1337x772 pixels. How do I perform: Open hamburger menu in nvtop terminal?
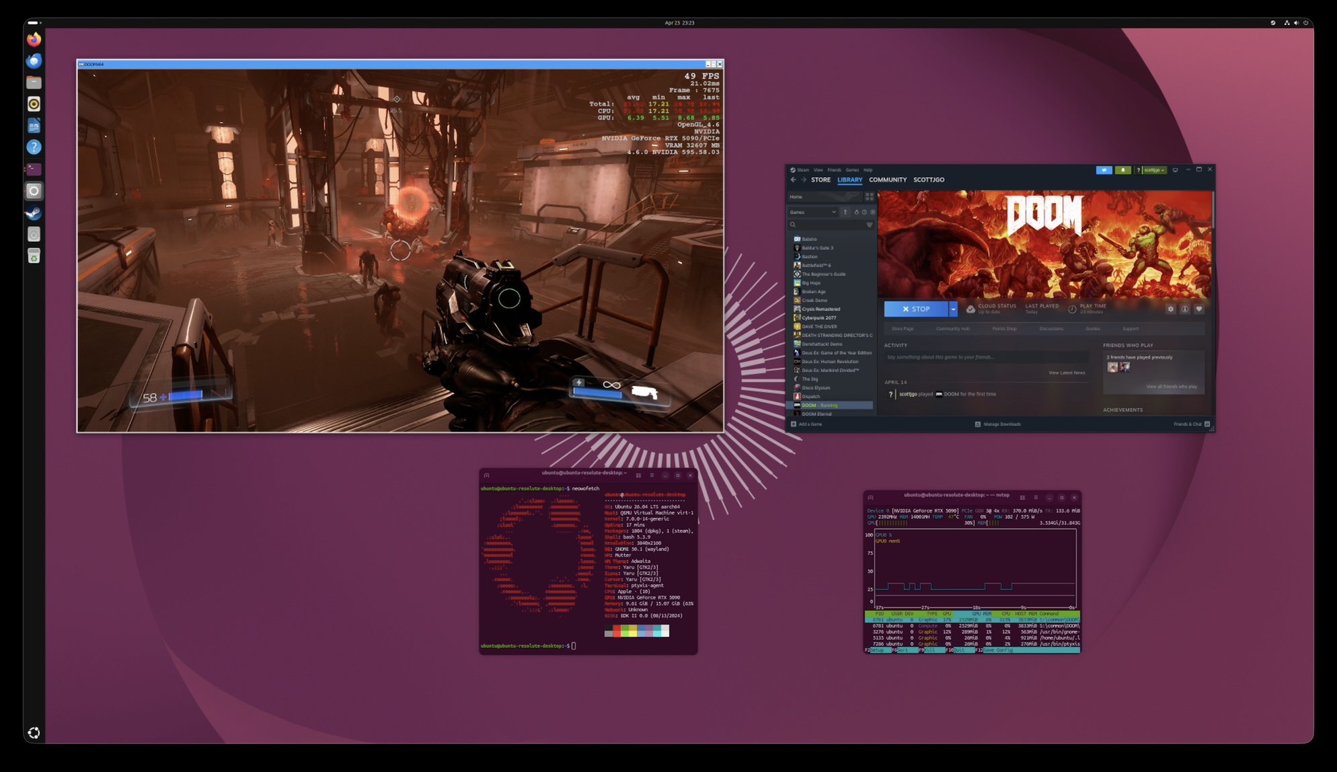click(x=1036, y=497)
